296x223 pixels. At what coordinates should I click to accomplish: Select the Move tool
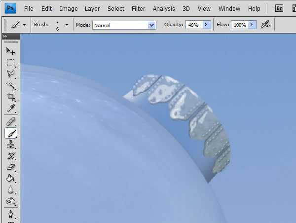(10, 51)
